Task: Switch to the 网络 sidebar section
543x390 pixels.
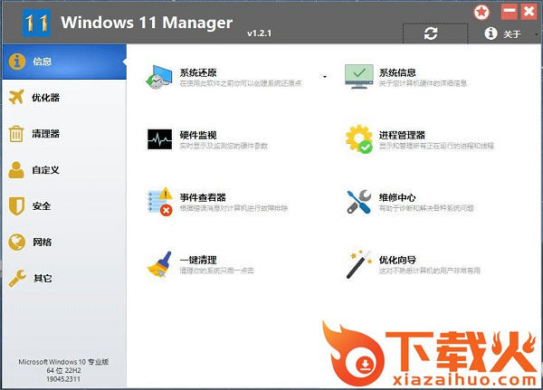Action: click(64, 243)
